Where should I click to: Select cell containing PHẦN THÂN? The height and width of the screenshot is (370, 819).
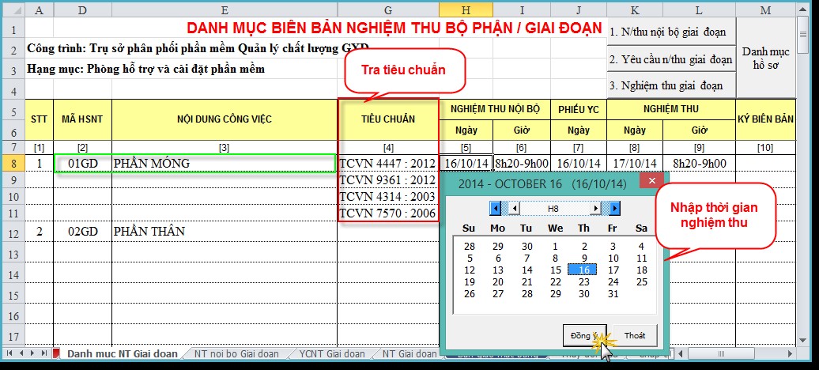[225, 232]
